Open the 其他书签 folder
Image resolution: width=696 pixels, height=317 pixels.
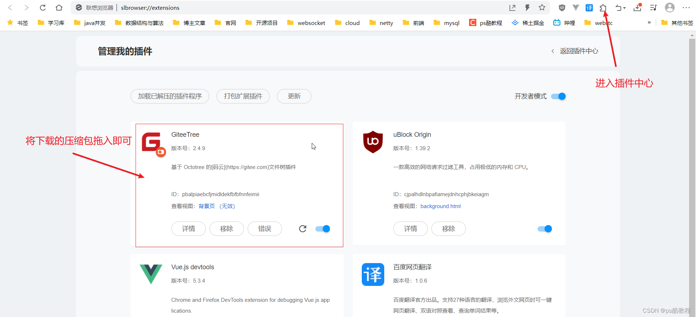click(677, 23)
